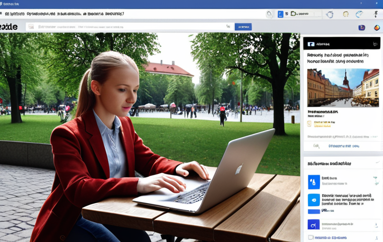Click the small icon at right end of search field

tap(228, 26)
